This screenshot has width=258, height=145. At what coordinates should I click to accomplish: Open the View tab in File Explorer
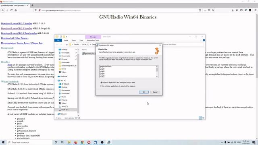point(81,40)
